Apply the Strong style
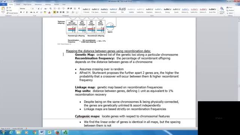240x135 pixels. [167, 10]
